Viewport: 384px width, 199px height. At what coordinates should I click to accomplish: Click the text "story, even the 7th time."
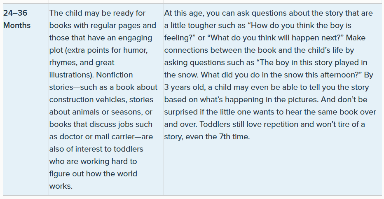(x=207, y=137)
